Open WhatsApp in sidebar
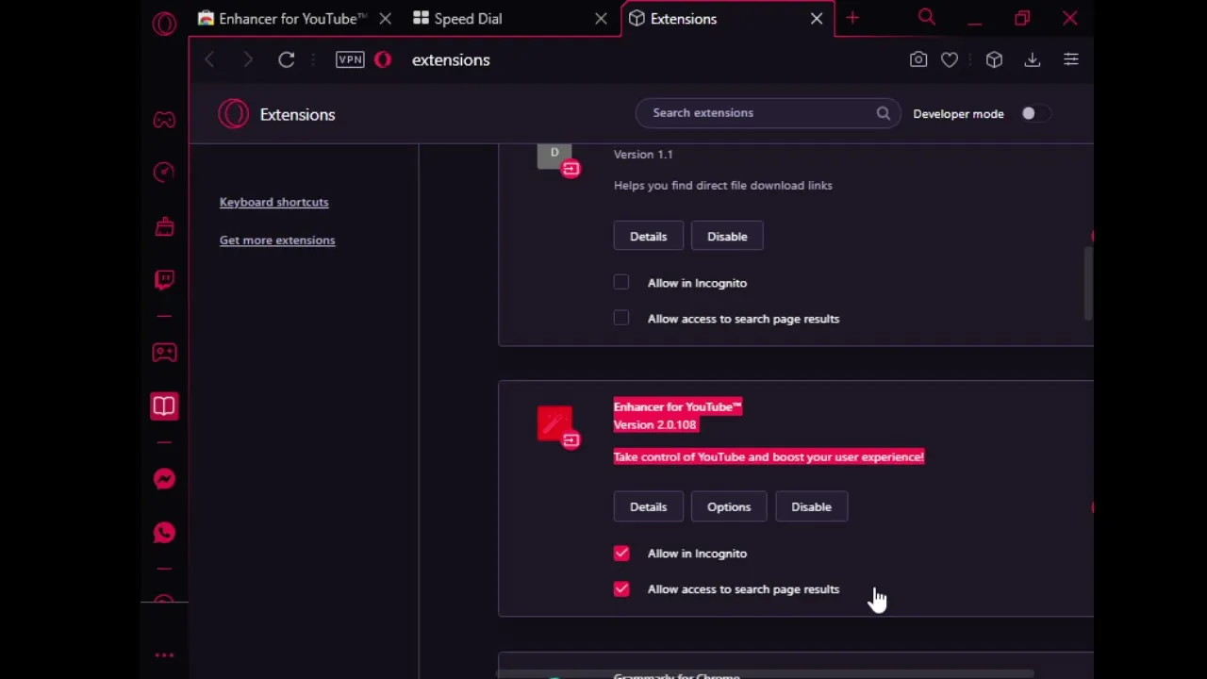 (x=164, y=533)
